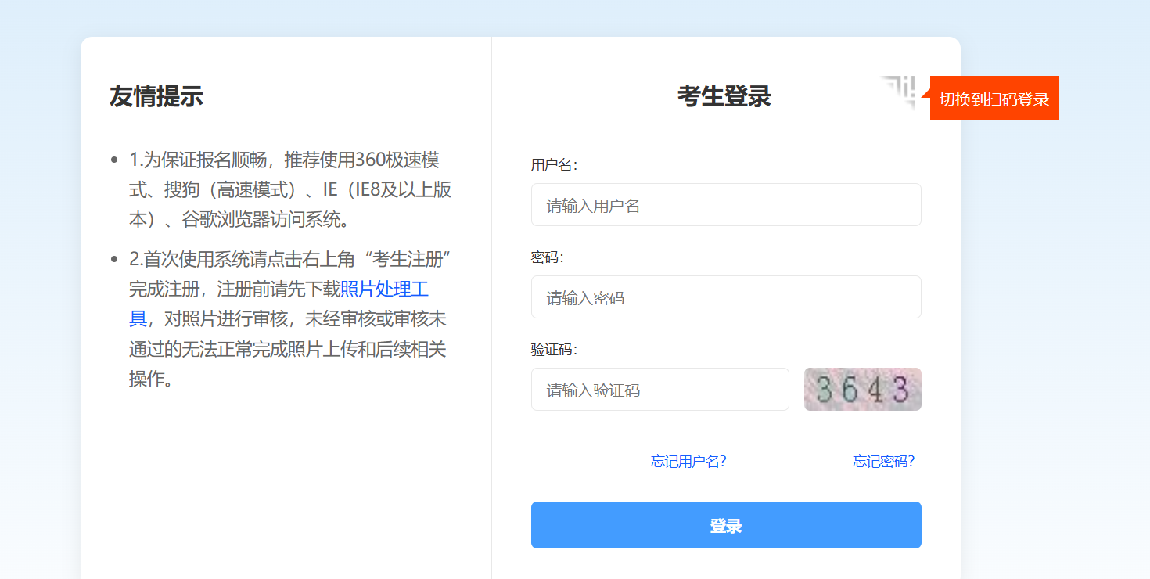Open the 忘记密码? link
Image resolution: width=1150 pixels, height=579 pixels.
(x=883, y=462)
